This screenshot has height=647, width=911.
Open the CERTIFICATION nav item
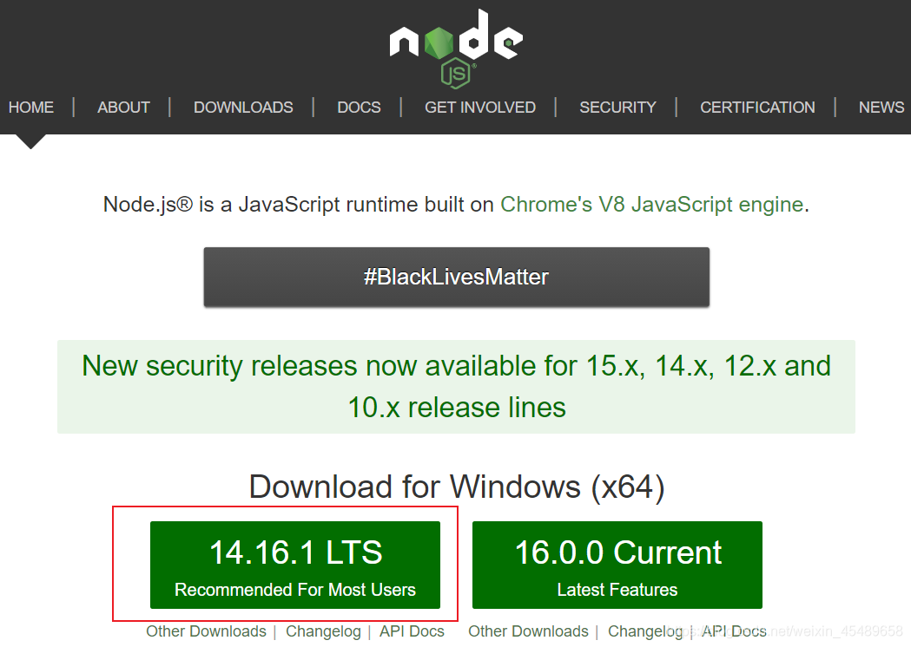click(x=757, y=108)
